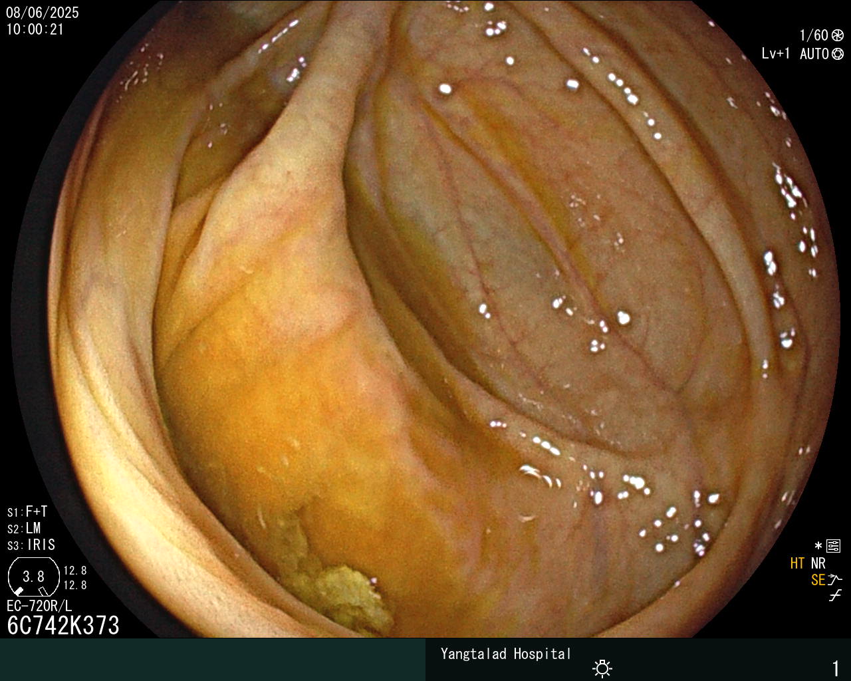Click the HT indicator
Image resolution: width=851 pixels, height=681 pixels.
pos(797,563)
